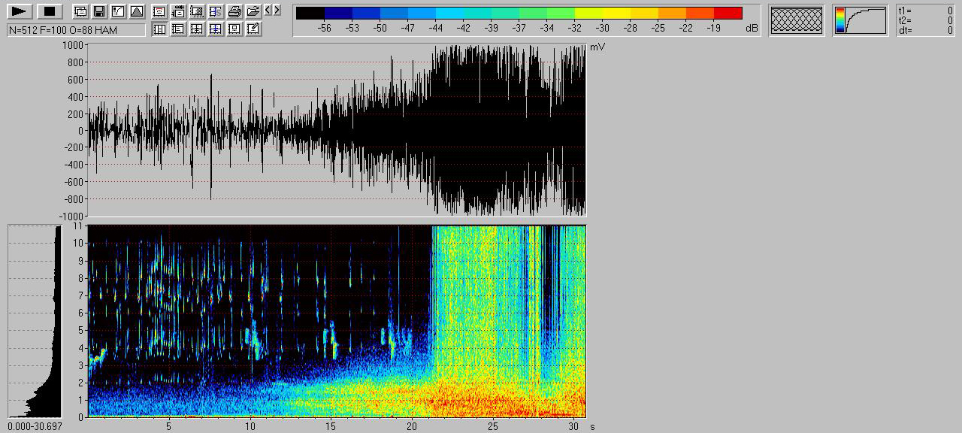Click the printer icon
The height and width of the screenshot is (433, 962).
point(234,11)
